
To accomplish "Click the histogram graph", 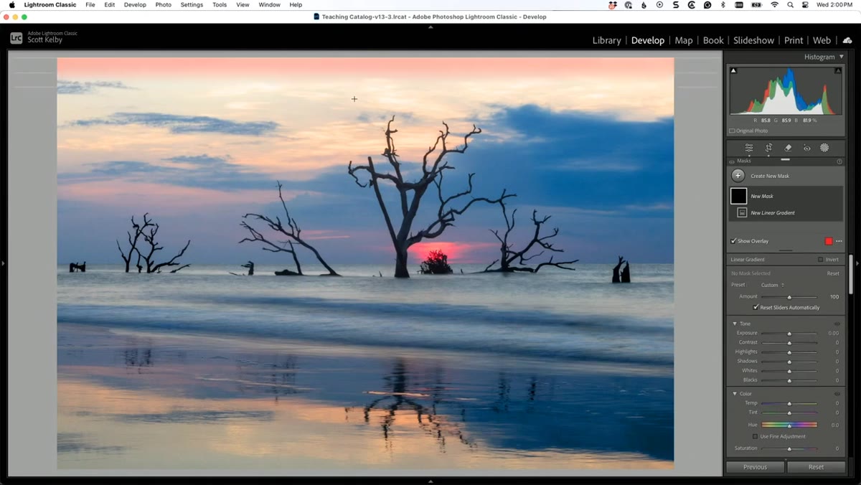I will point(786,90).
